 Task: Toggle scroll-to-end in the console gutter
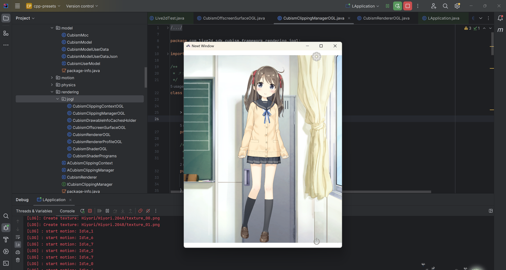click(x=18, y=244)
